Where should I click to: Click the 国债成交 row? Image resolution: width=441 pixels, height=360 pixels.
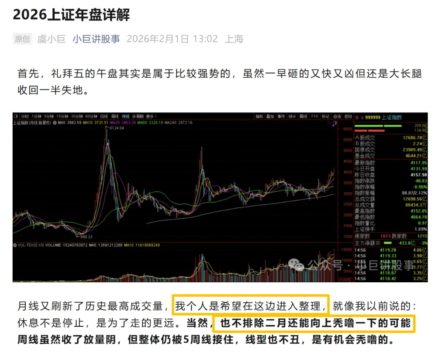pos(391,150)
